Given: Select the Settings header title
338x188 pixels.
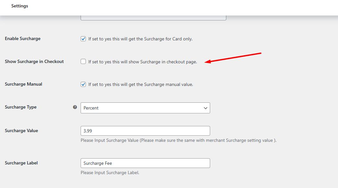Looking at the screenshot, I should [20, 6].
